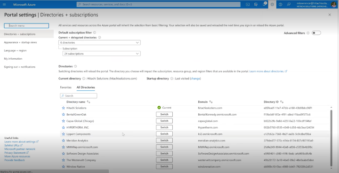The width and height of the screenshot is (339, 173).
Task: Open the account avatar menu
Action: tap(334, 4)
